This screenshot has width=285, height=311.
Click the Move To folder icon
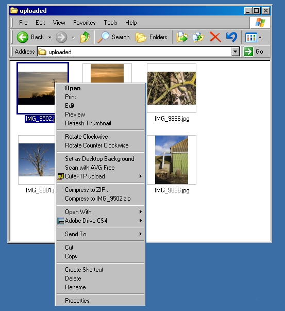182,37
